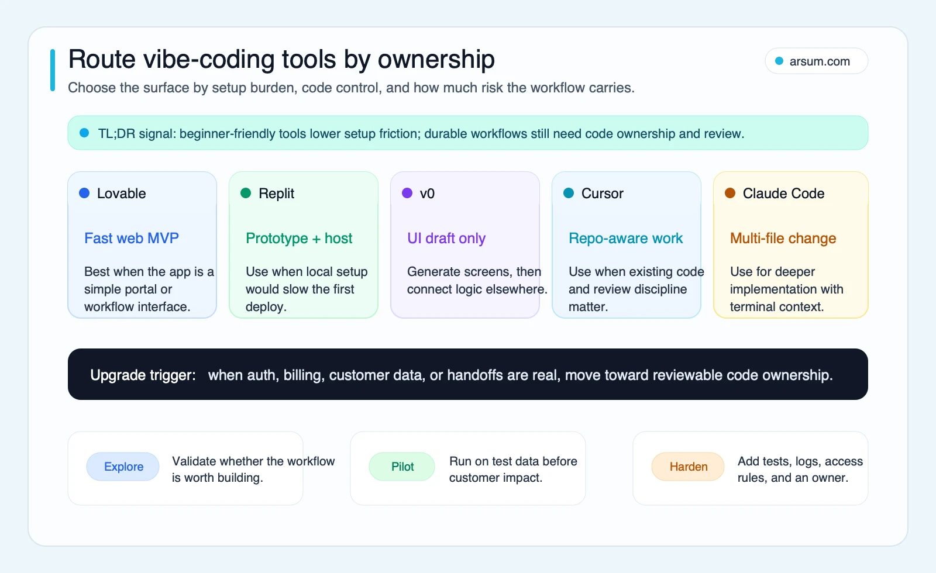Screen dimensions: 936x573
Task: Click the teal dot next to Cursor
Action: (569, 193)
